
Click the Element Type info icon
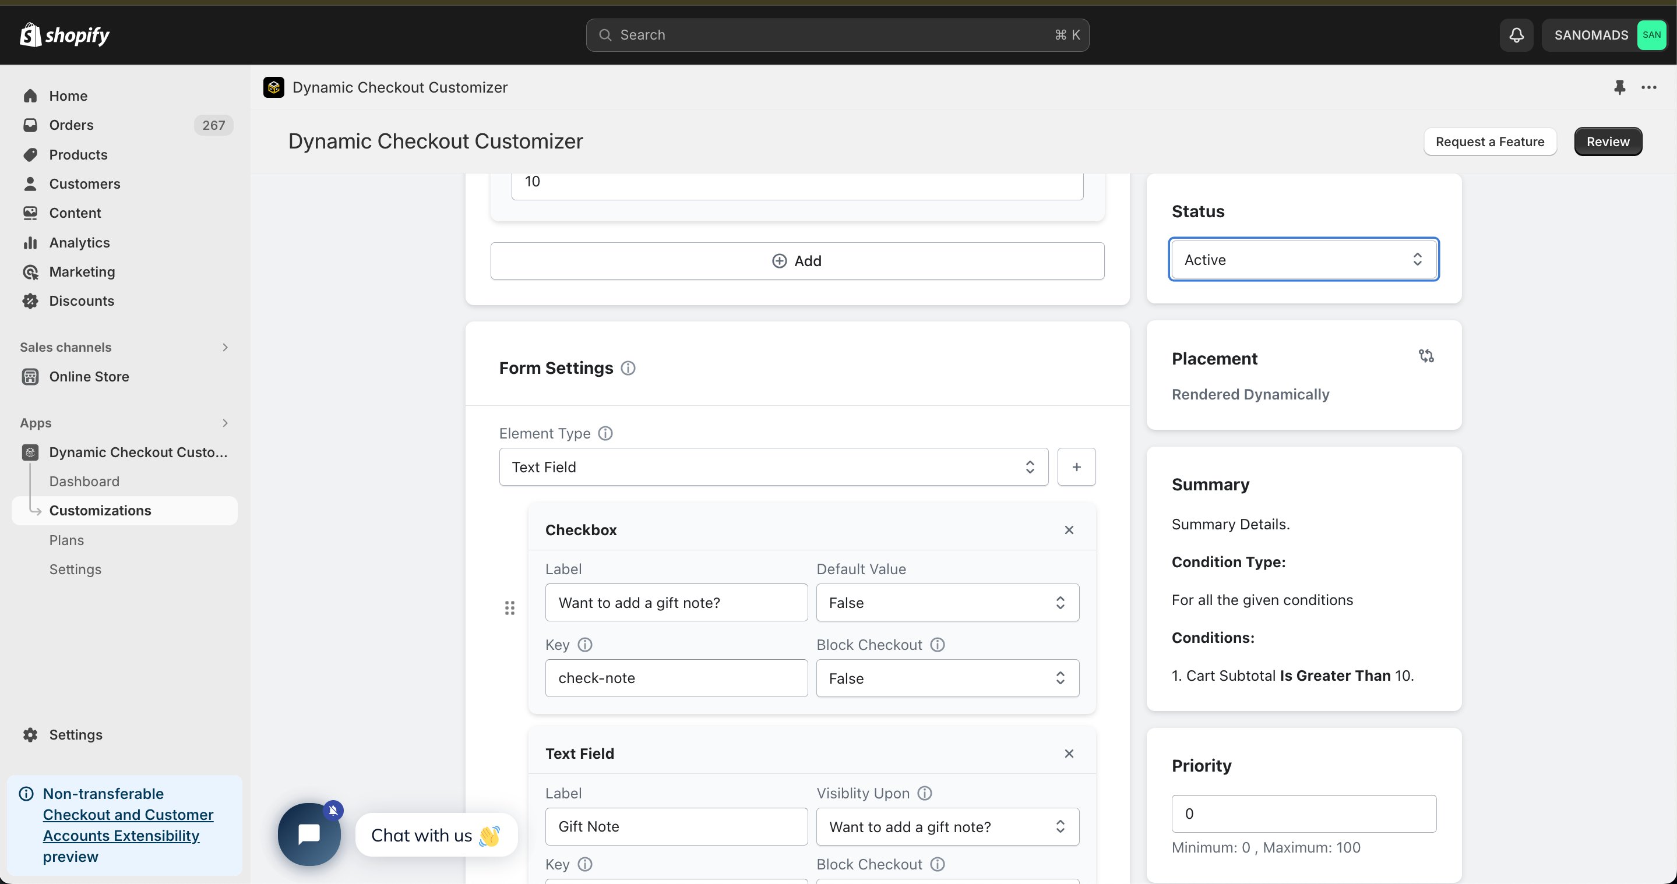pyautogui.click(x=605, y=433)
